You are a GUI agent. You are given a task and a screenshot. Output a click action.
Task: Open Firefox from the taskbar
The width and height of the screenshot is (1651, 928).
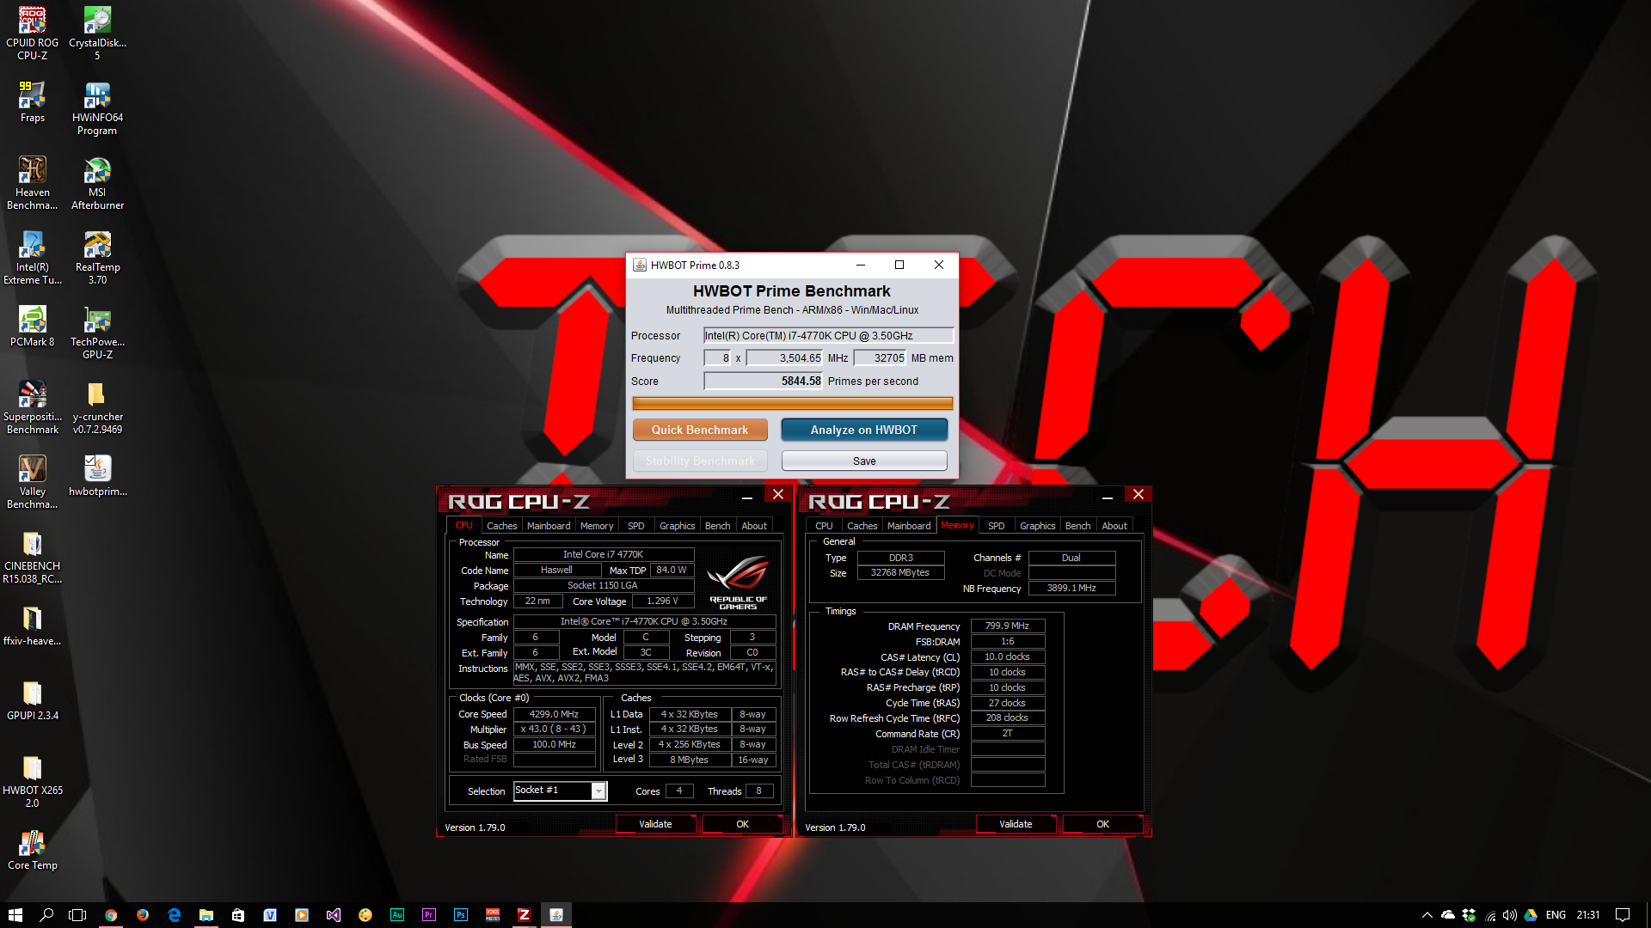tap(143, 915)
